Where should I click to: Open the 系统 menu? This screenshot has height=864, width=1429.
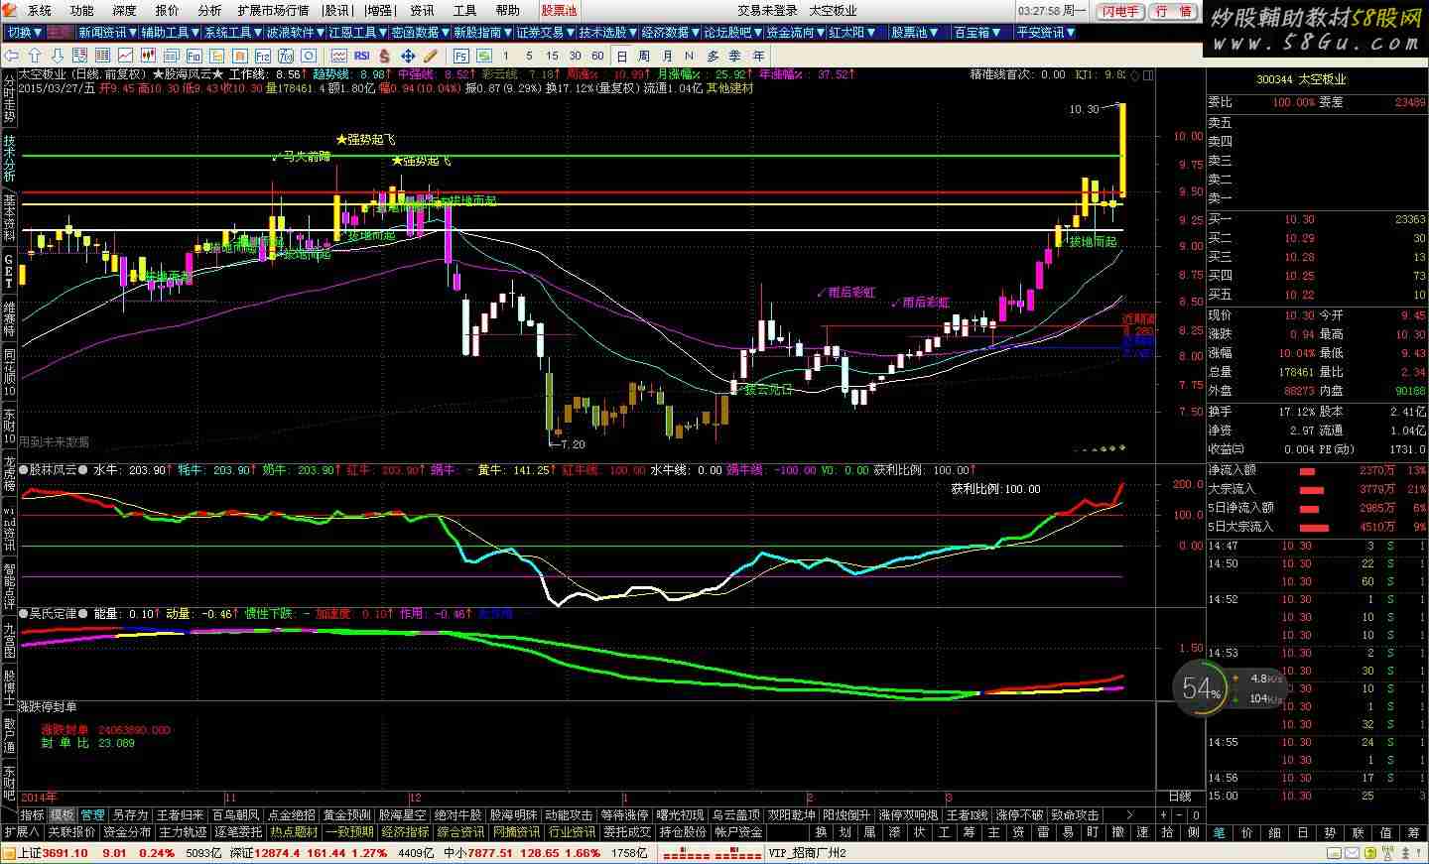tap(40, 10)
